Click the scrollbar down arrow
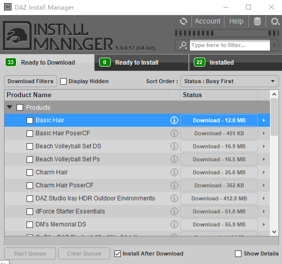 (274, 232)
